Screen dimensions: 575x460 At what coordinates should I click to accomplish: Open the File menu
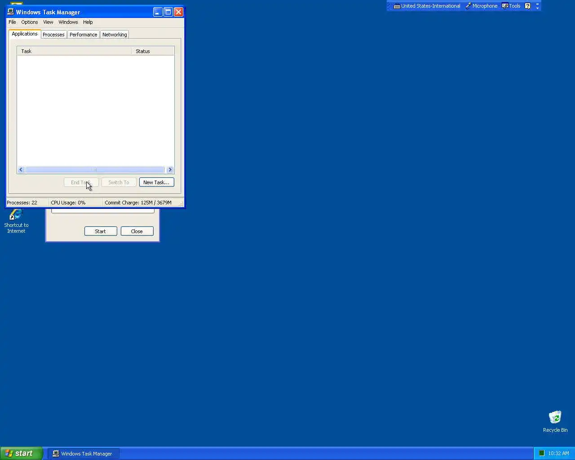click(x=12, y=22)
